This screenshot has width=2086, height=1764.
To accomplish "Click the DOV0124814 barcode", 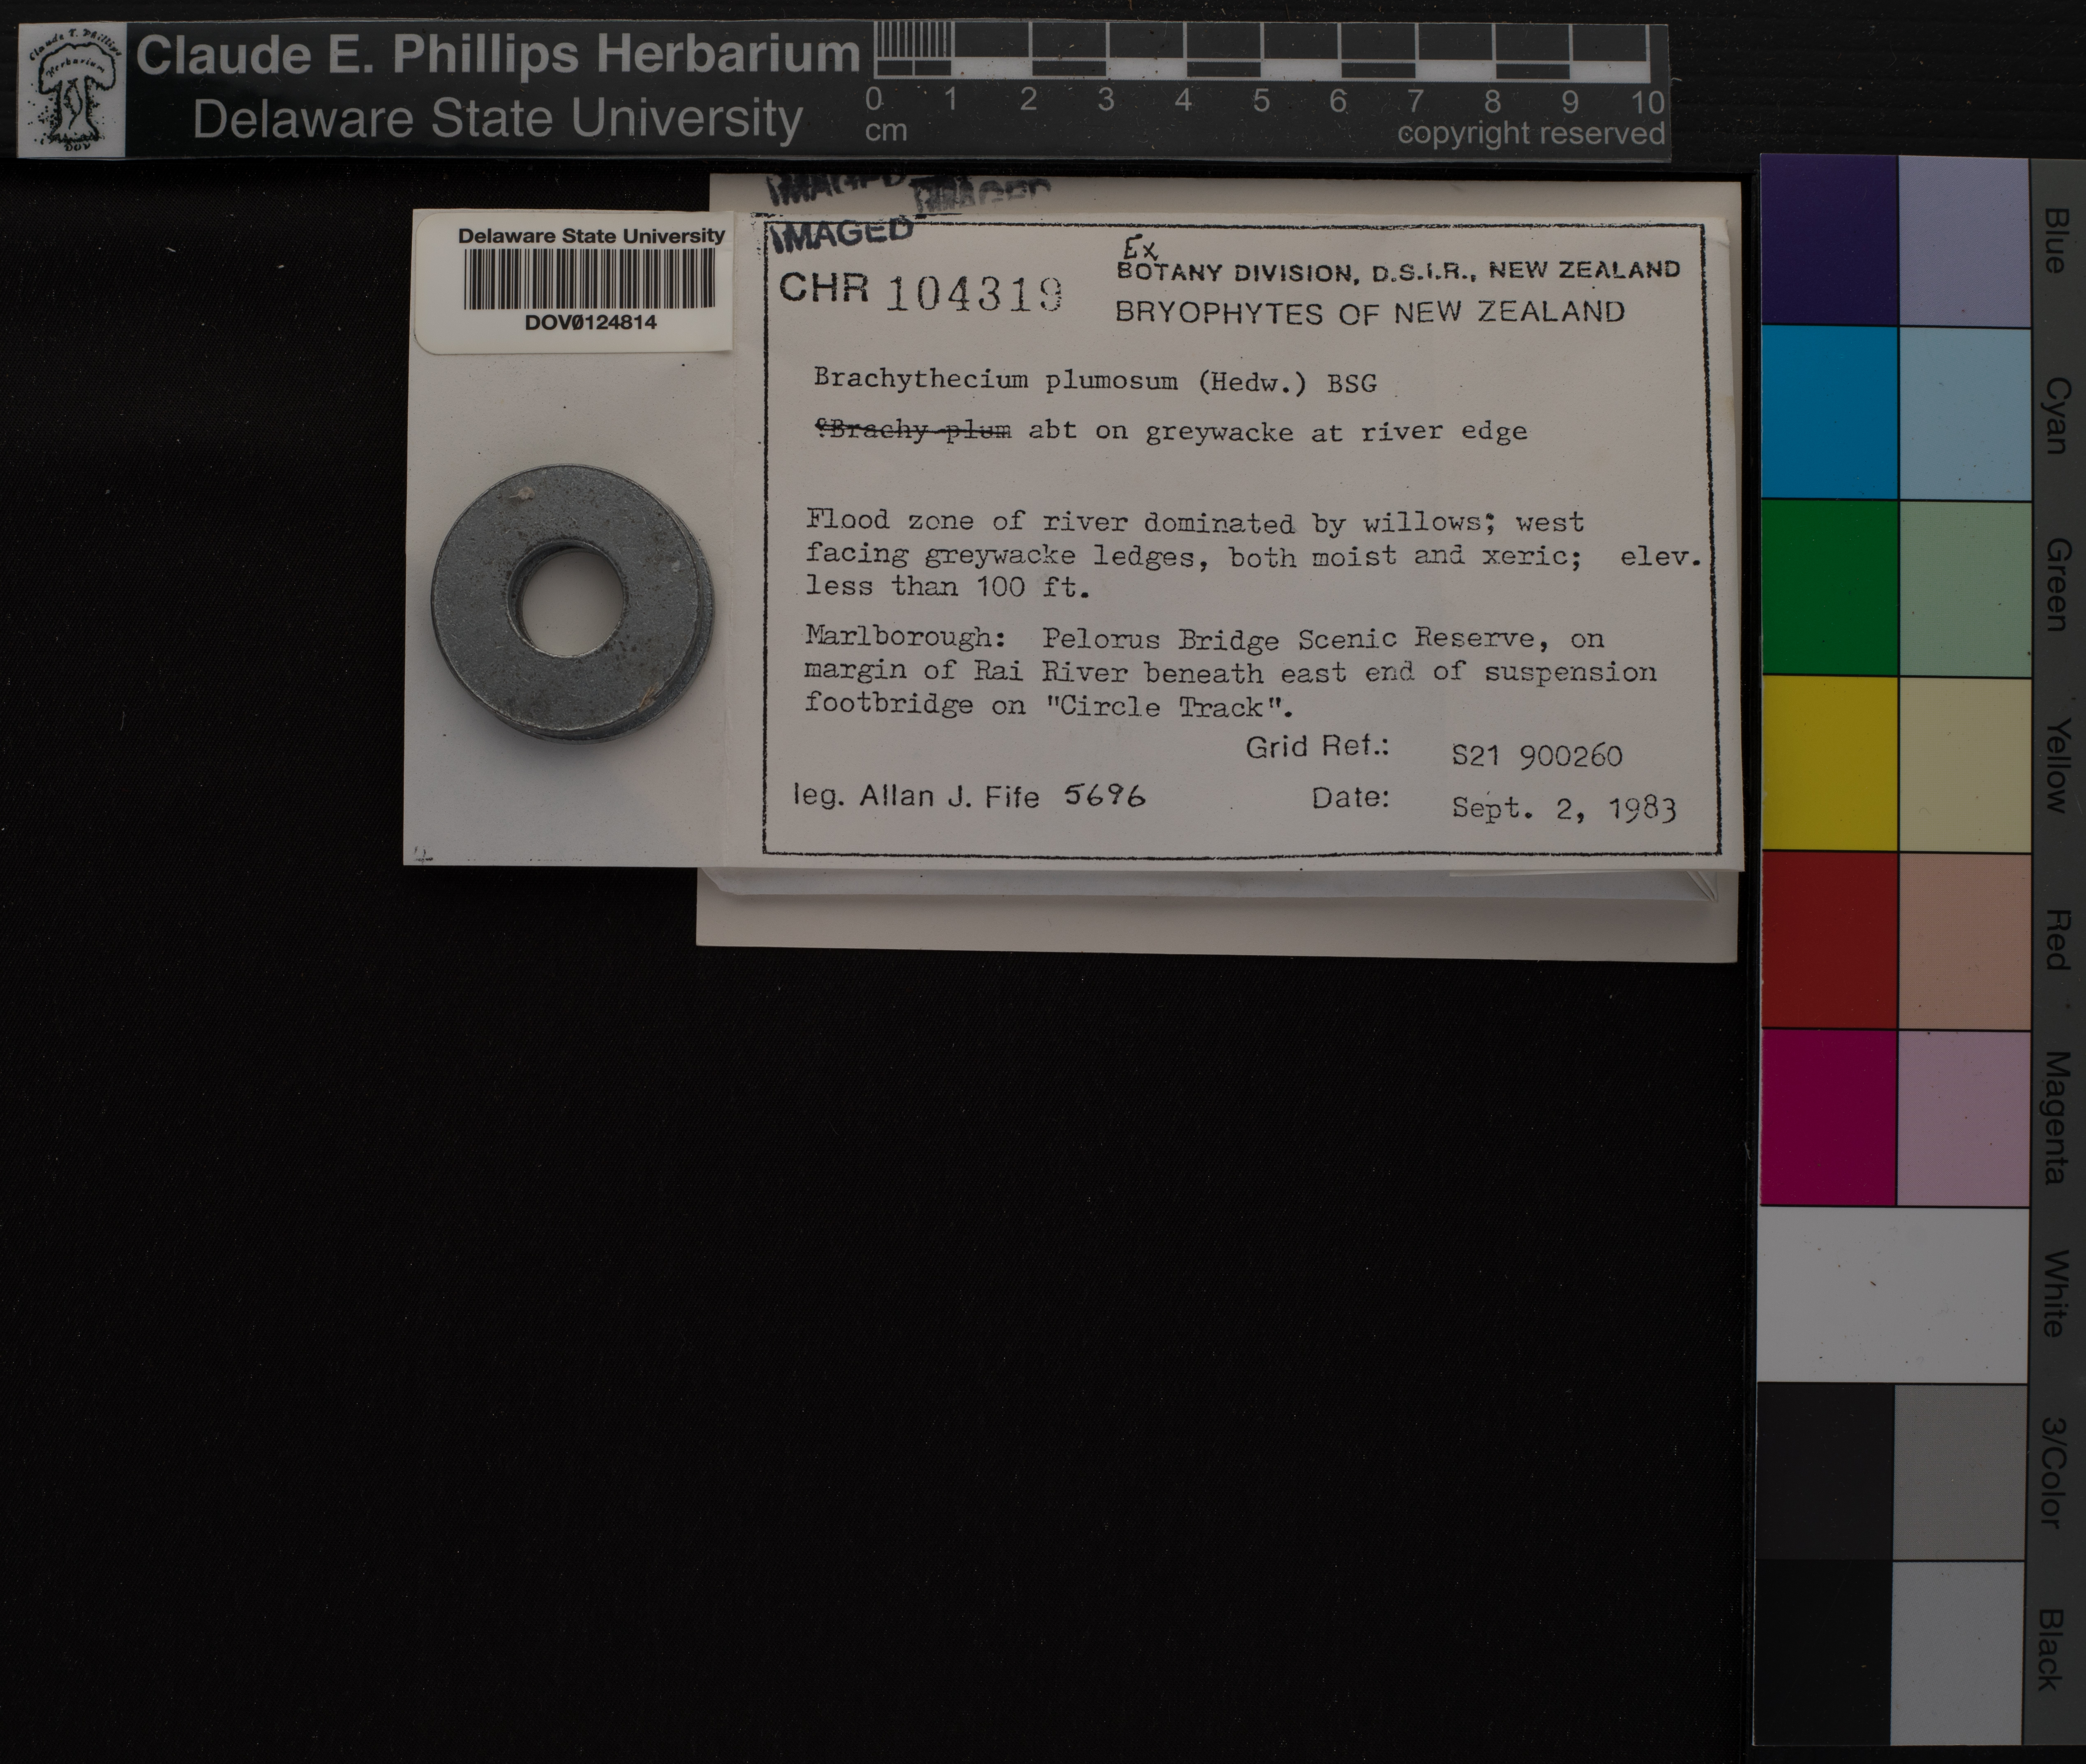I will click(590, 280).
